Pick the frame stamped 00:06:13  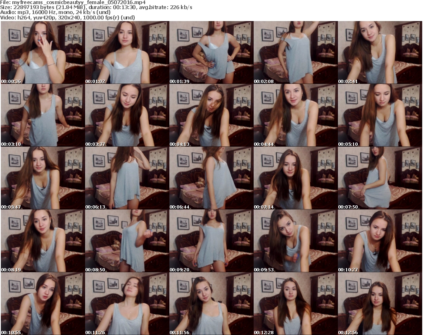[127, 178]
